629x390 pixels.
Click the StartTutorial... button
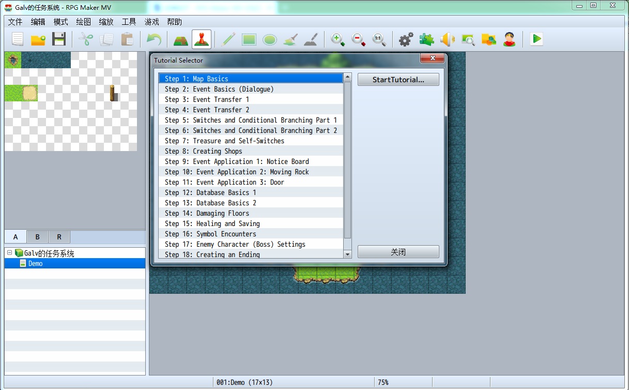(x=398, y=80)
